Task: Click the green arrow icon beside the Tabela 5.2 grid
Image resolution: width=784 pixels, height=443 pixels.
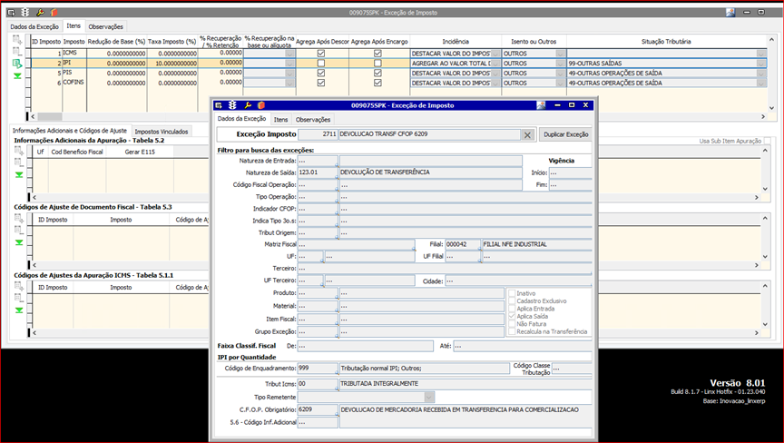Action: (18, 174)
